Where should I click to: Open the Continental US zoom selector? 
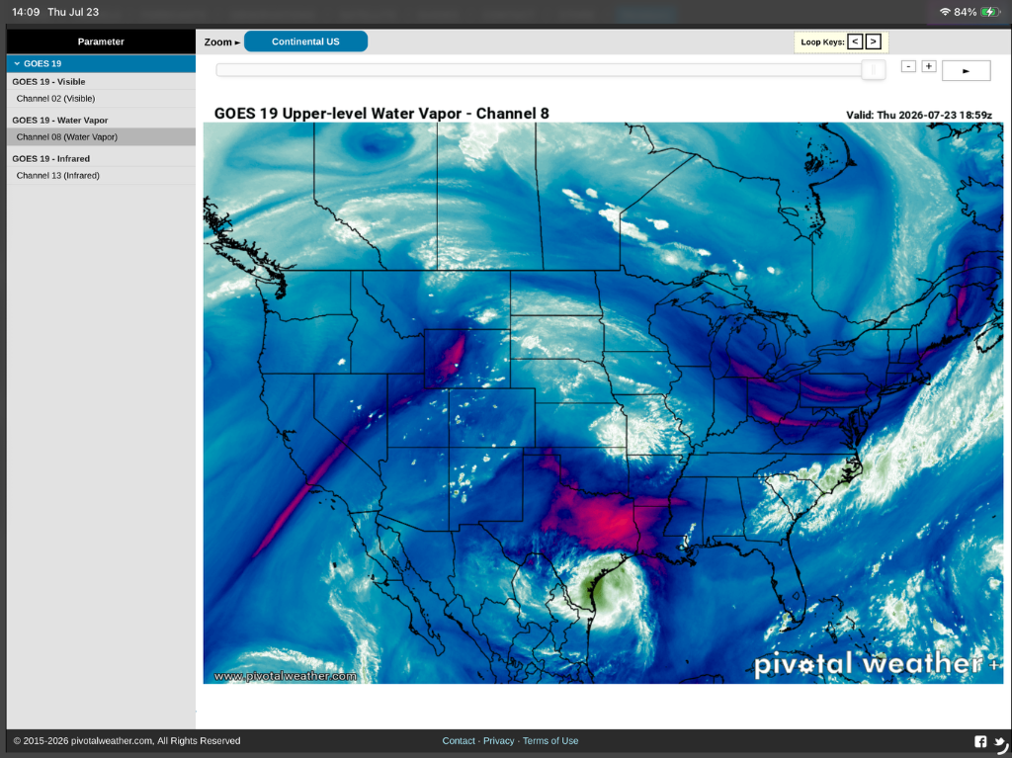306,42
